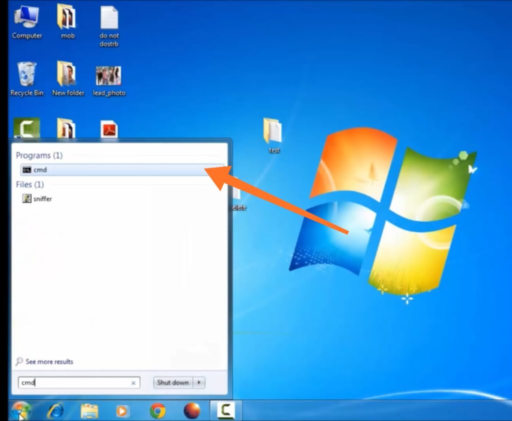Open Windows Explorer from the taskbar

pyautogui.click(x=89, y=411)
